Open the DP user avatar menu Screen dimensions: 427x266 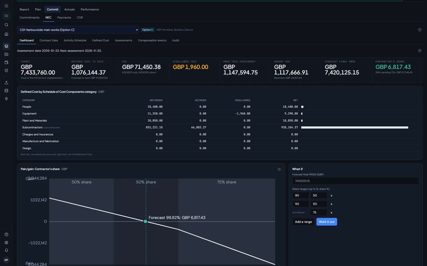(6, 260)
